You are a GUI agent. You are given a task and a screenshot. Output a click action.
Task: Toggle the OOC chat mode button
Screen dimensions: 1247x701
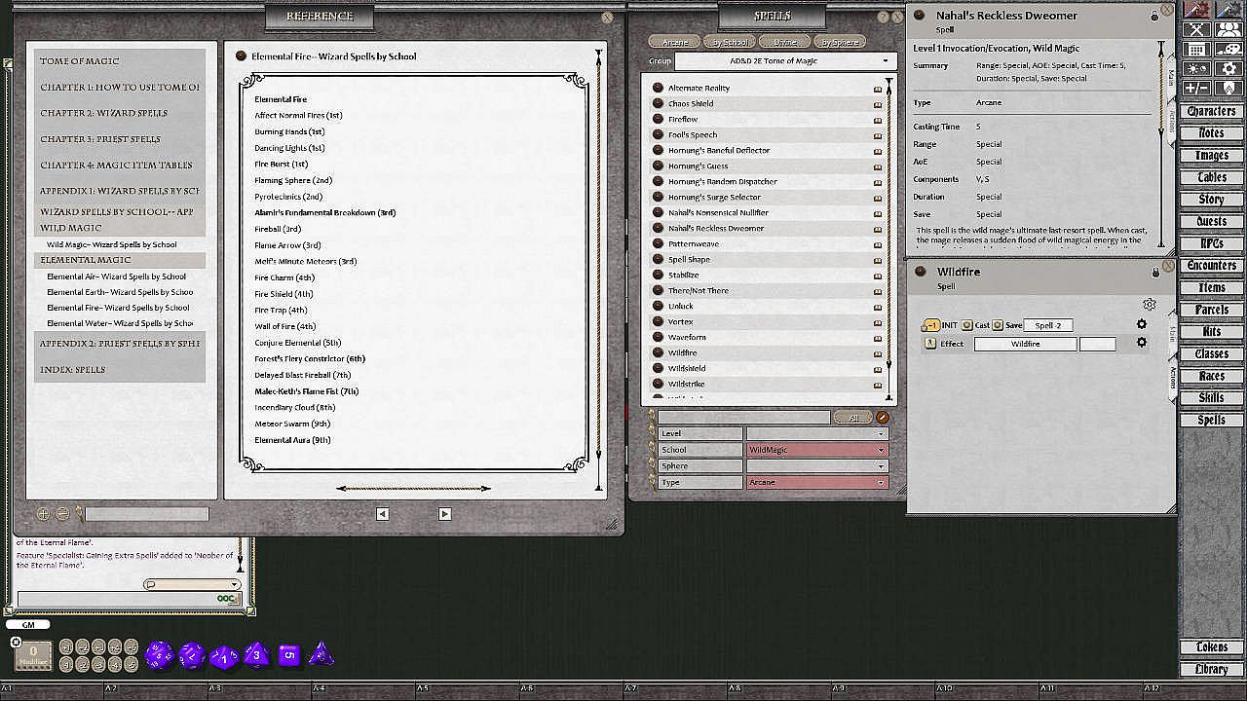(227, 599)
